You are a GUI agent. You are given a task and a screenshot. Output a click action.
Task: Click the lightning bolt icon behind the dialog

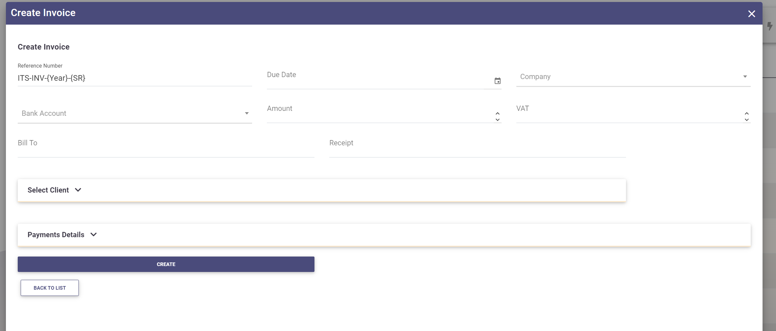[770, 26]
